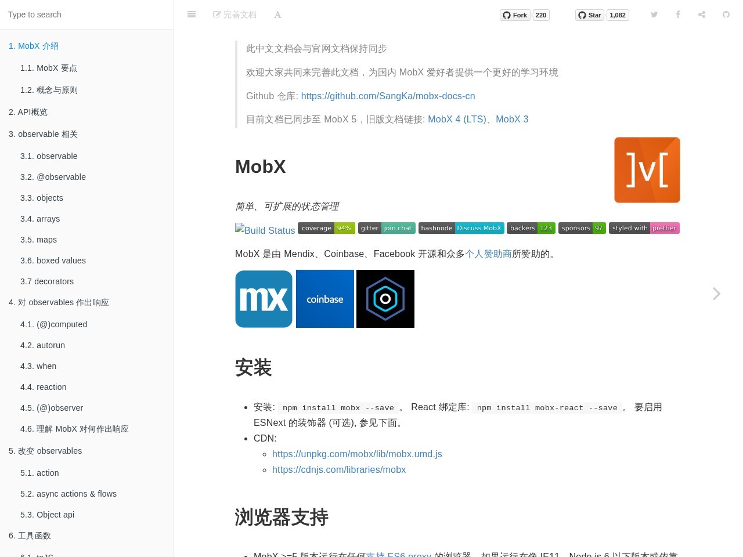Click the GitHub Star button

[590, 15]
